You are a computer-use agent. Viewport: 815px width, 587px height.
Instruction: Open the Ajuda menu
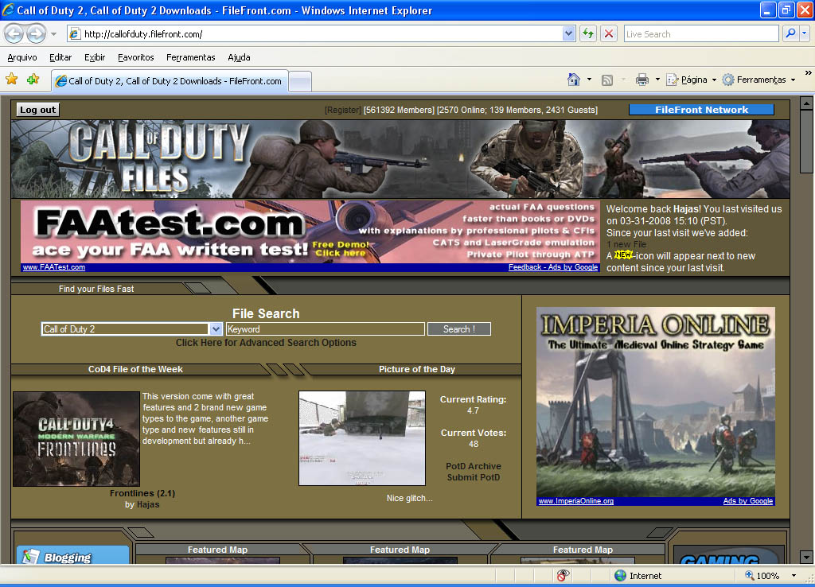[x=239, y=57]
